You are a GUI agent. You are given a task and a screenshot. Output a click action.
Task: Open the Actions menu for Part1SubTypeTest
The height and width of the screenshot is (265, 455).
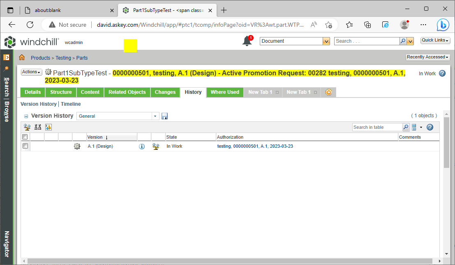31,72
